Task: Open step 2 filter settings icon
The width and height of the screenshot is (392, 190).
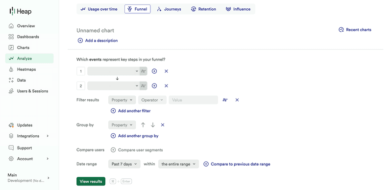Action: click(x=144, y=86)
